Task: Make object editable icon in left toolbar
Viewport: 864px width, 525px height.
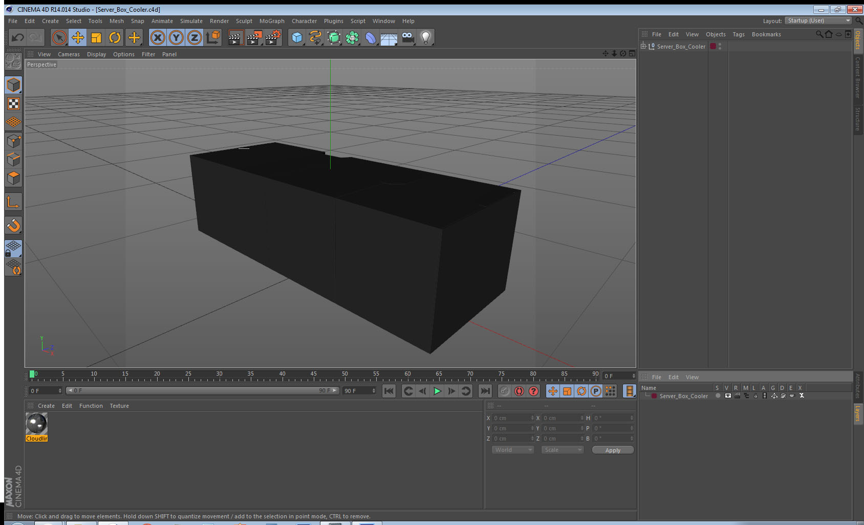Action: coord(13,62)
